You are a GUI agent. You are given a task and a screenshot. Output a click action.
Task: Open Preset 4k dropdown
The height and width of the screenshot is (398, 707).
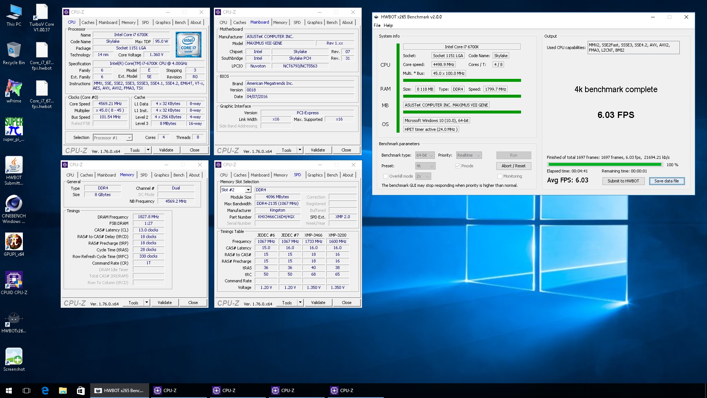coord(425,166)
